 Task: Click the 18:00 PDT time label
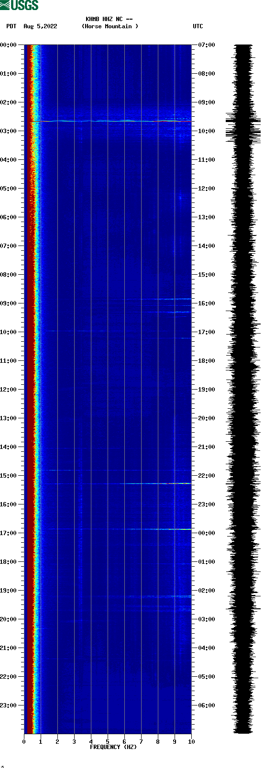click(x=8, y=562)
